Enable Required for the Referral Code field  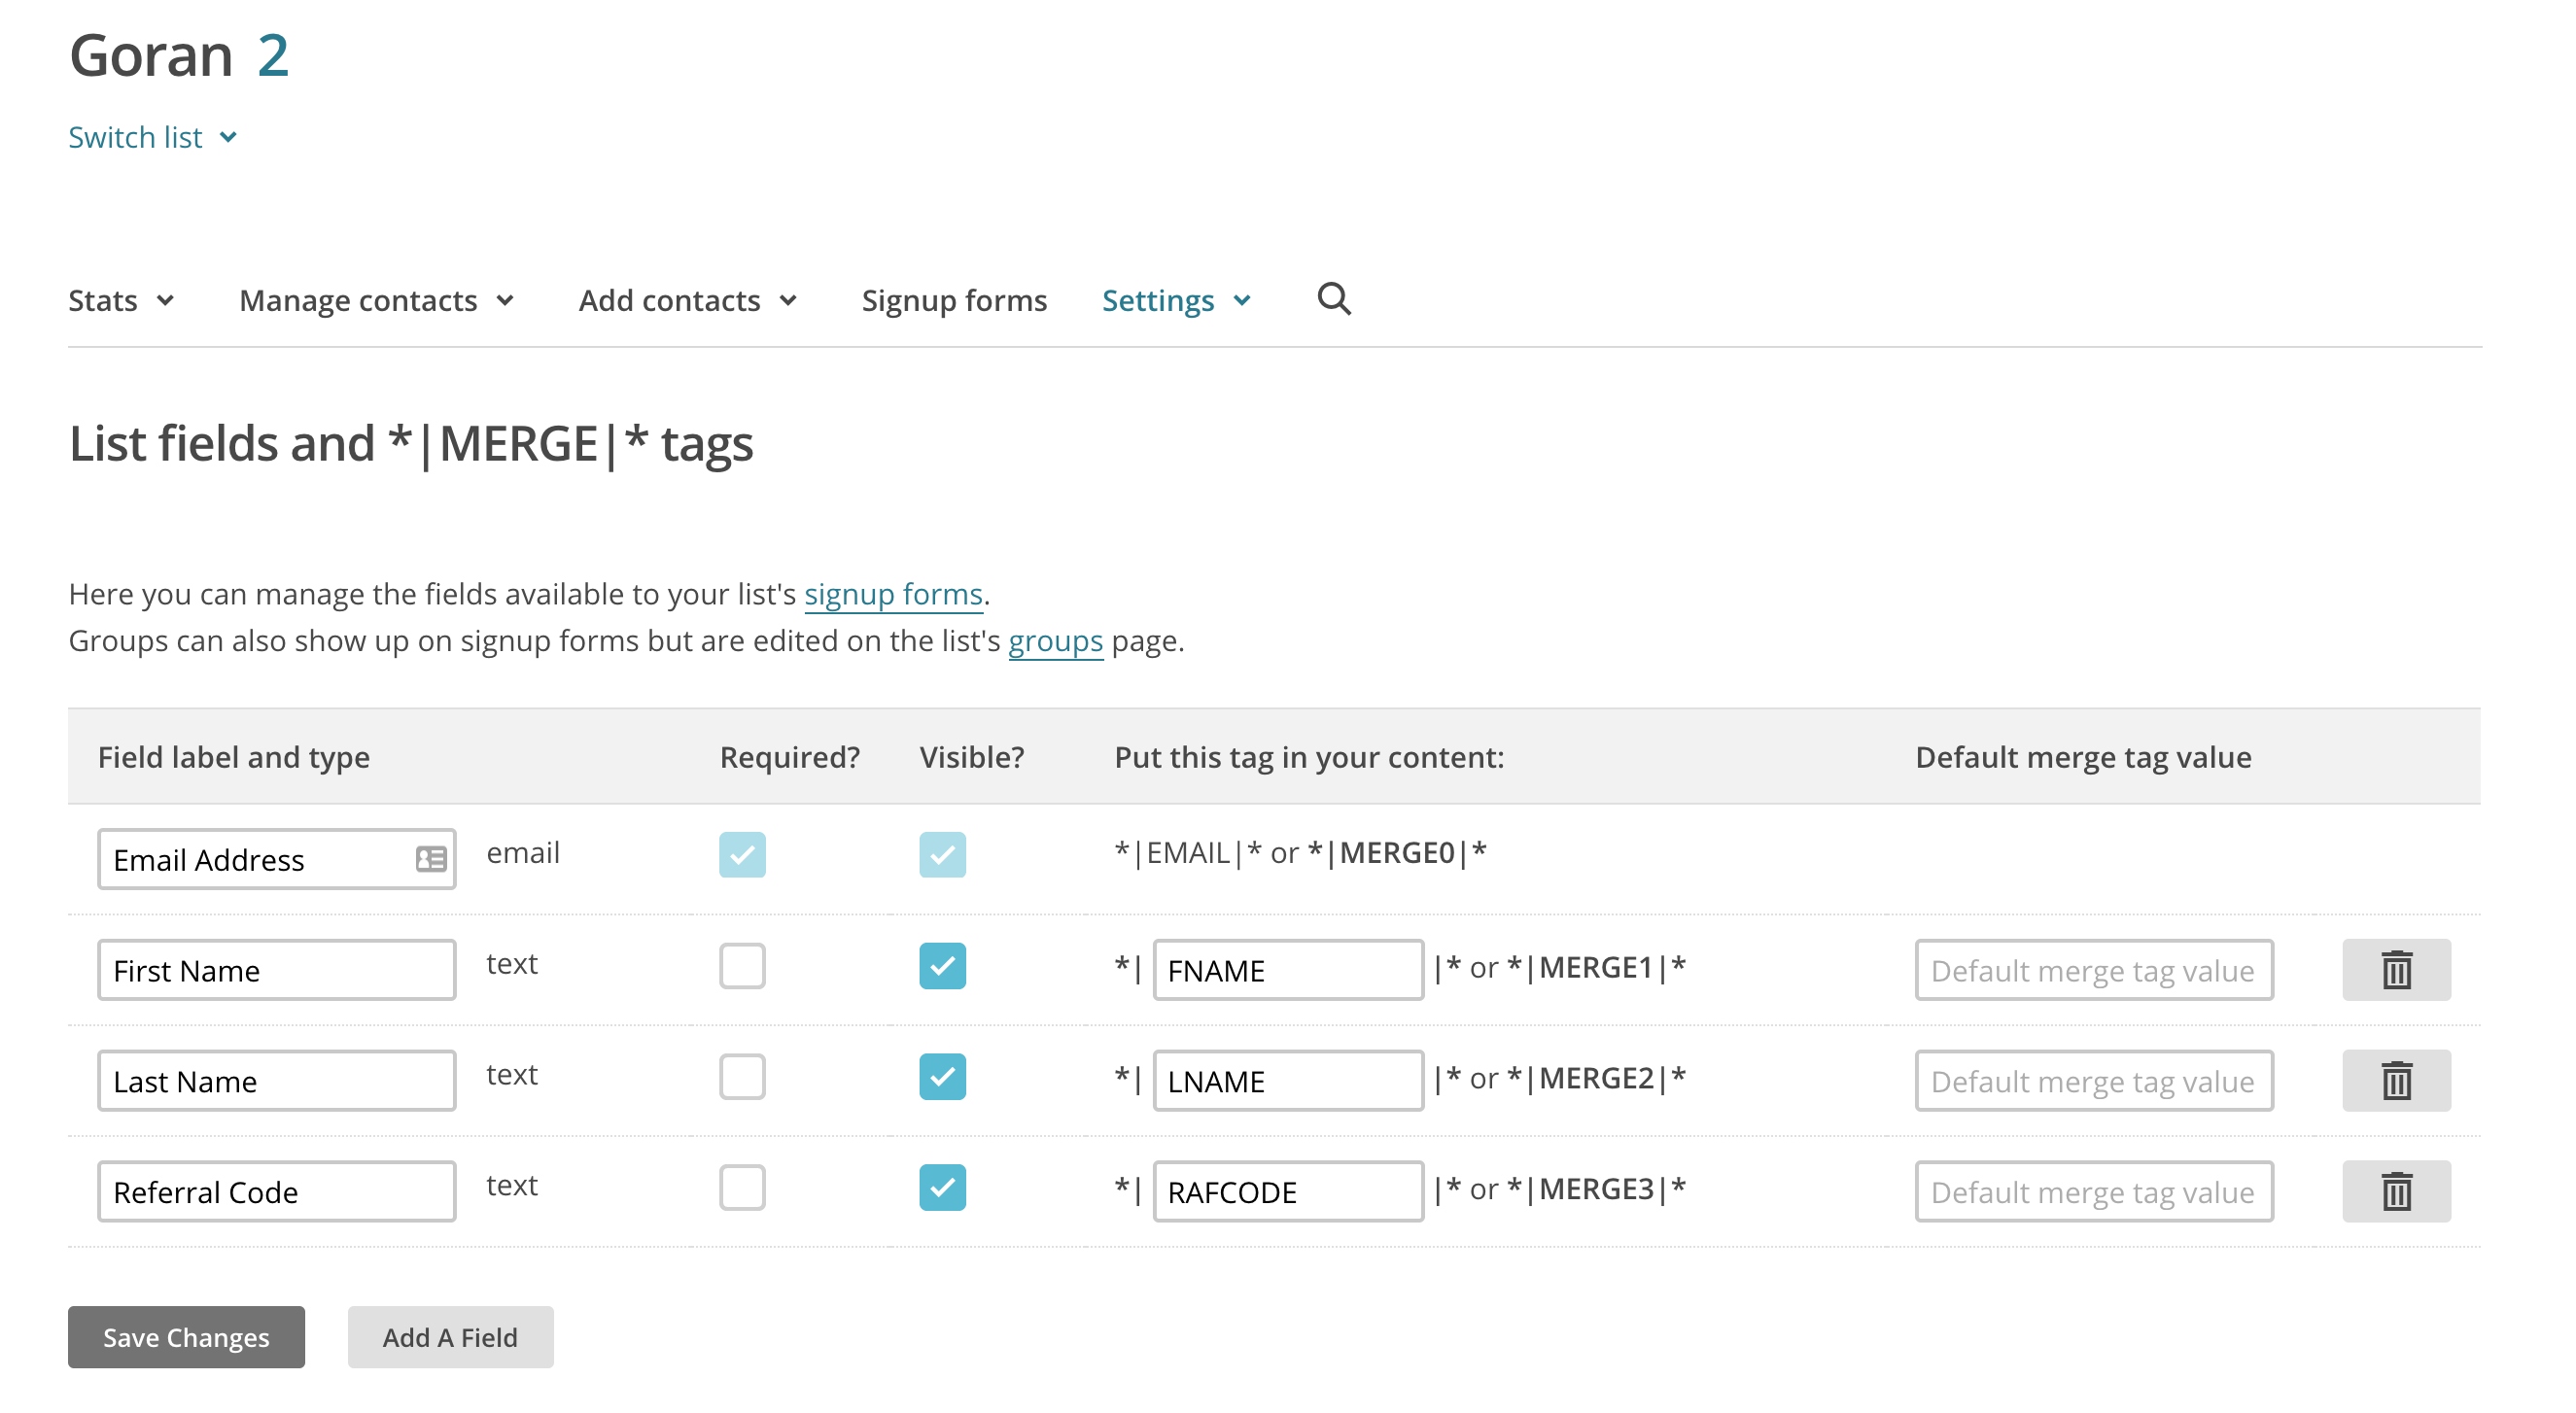coord(742,1188)
